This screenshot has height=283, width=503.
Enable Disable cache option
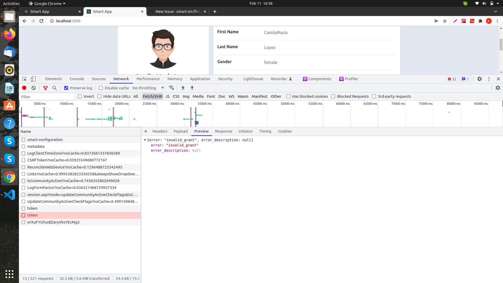click(101, 88)
